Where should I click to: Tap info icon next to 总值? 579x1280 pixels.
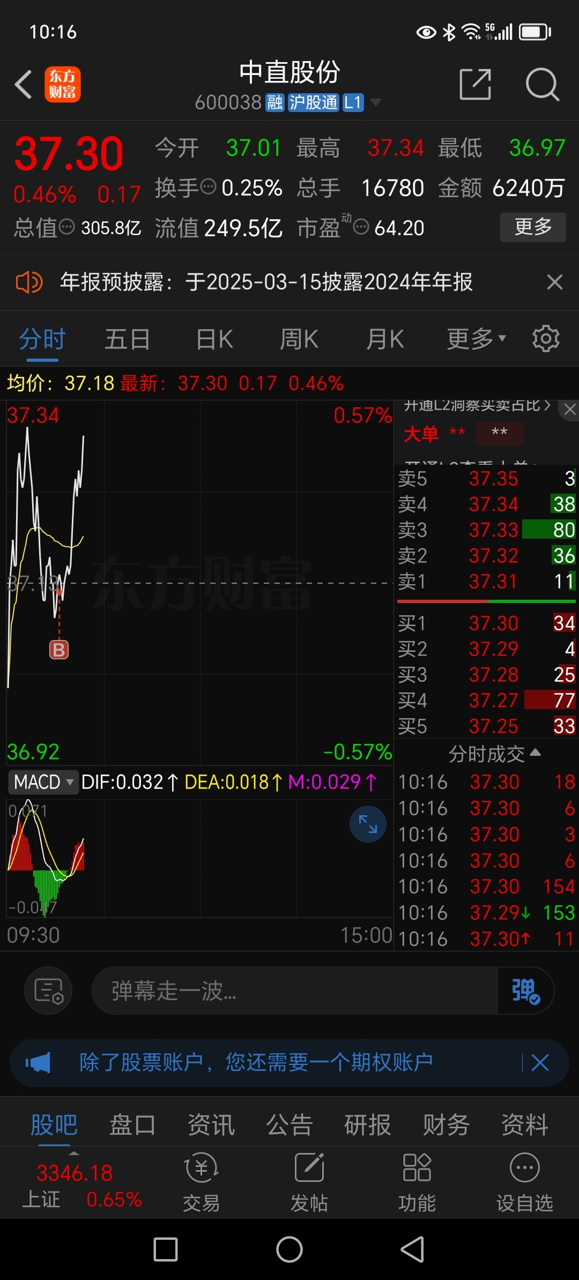66,227
